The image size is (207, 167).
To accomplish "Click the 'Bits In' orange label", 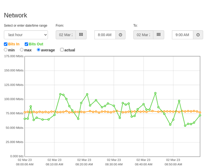I will coord(14,44).
